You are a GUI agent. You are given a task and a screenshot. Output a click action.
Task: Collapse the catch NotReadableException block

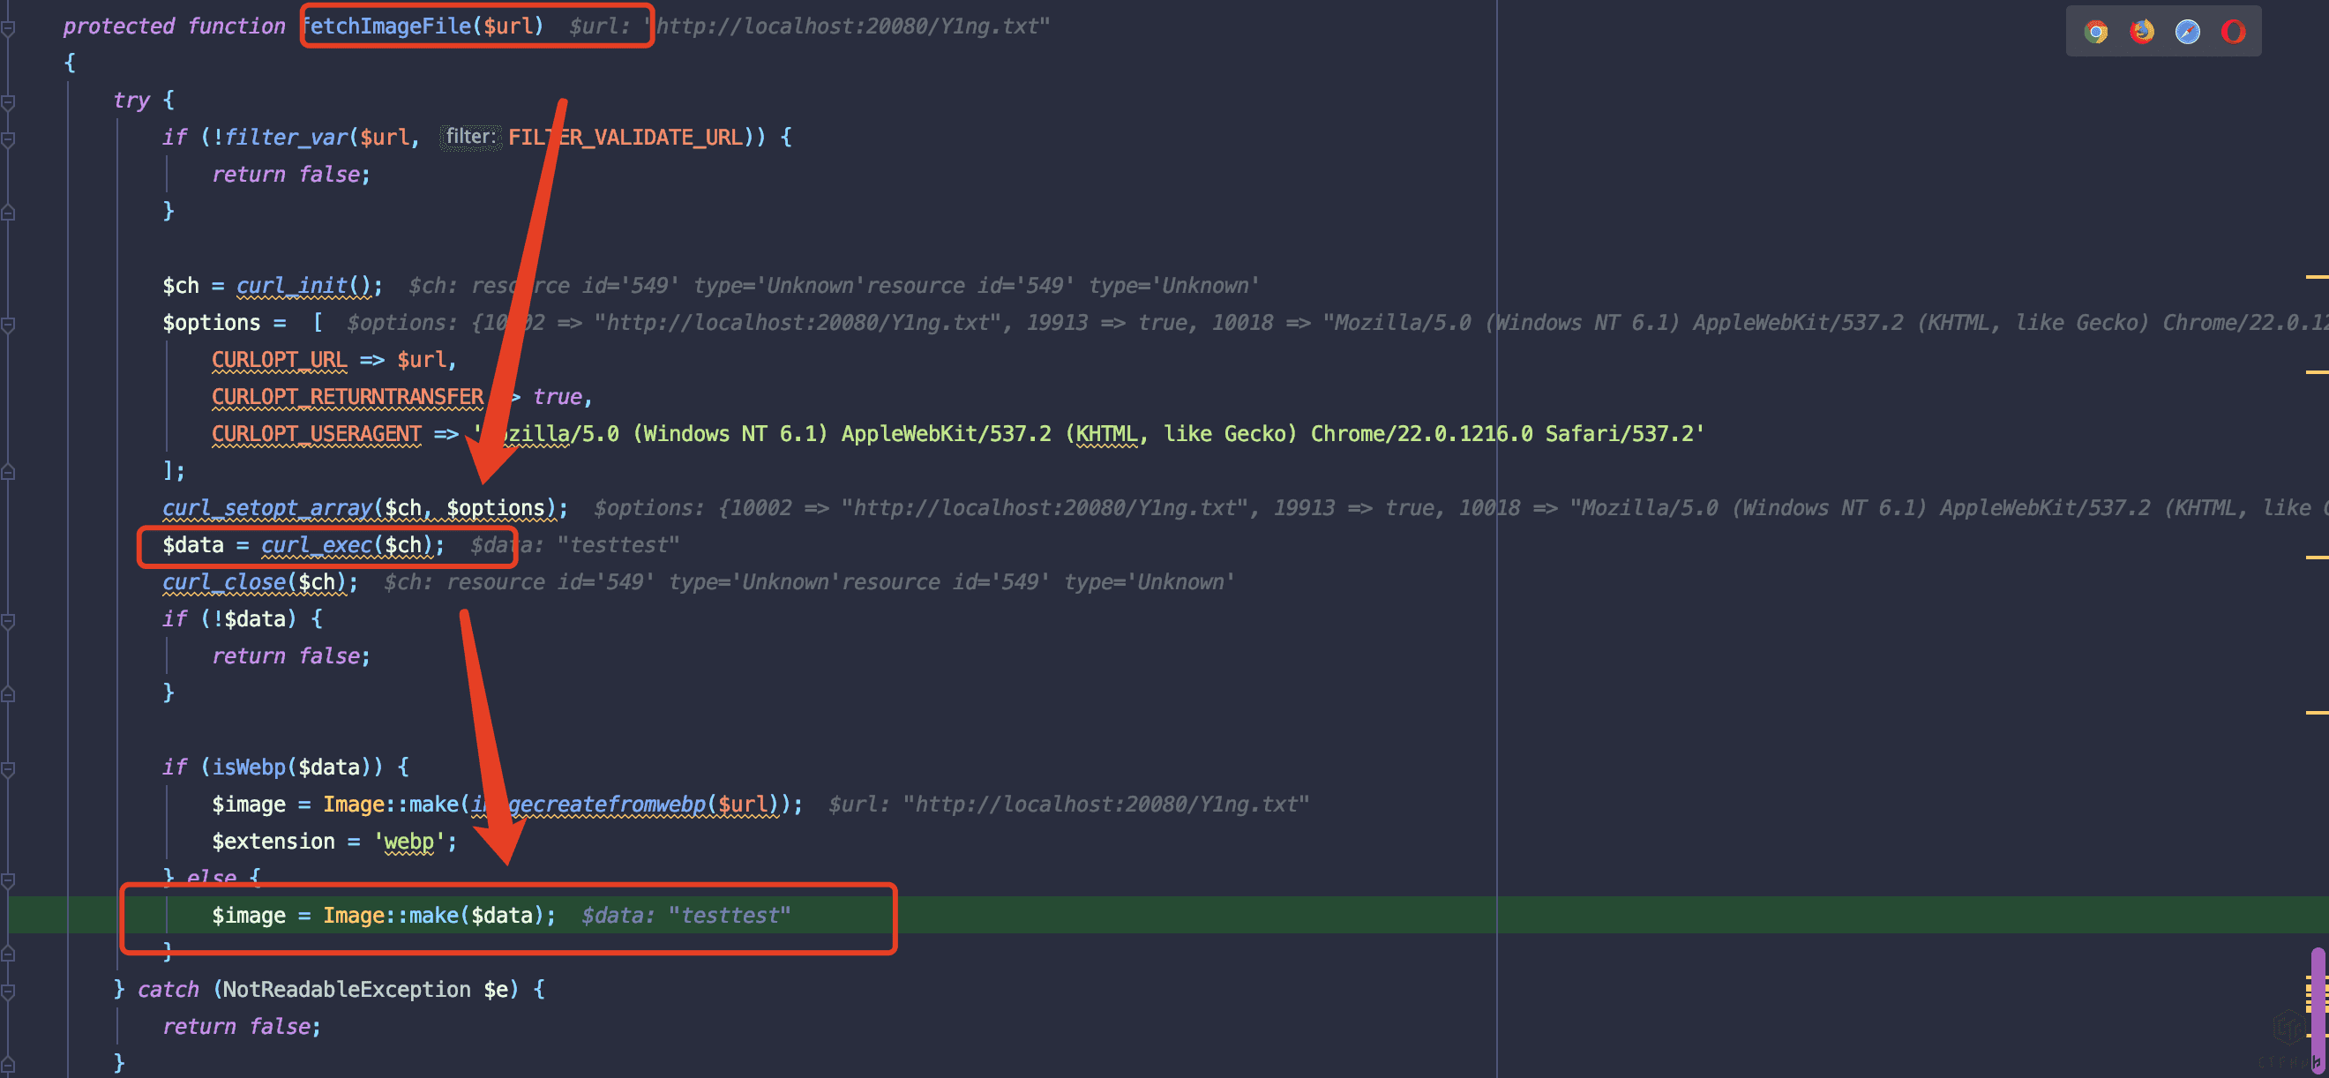pyautogui.click(x=8, y=992)
